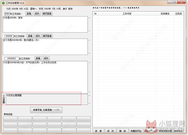Click the 新增 button under the task list
Screen dimensions: 188x135
click(x=98, y=131)
